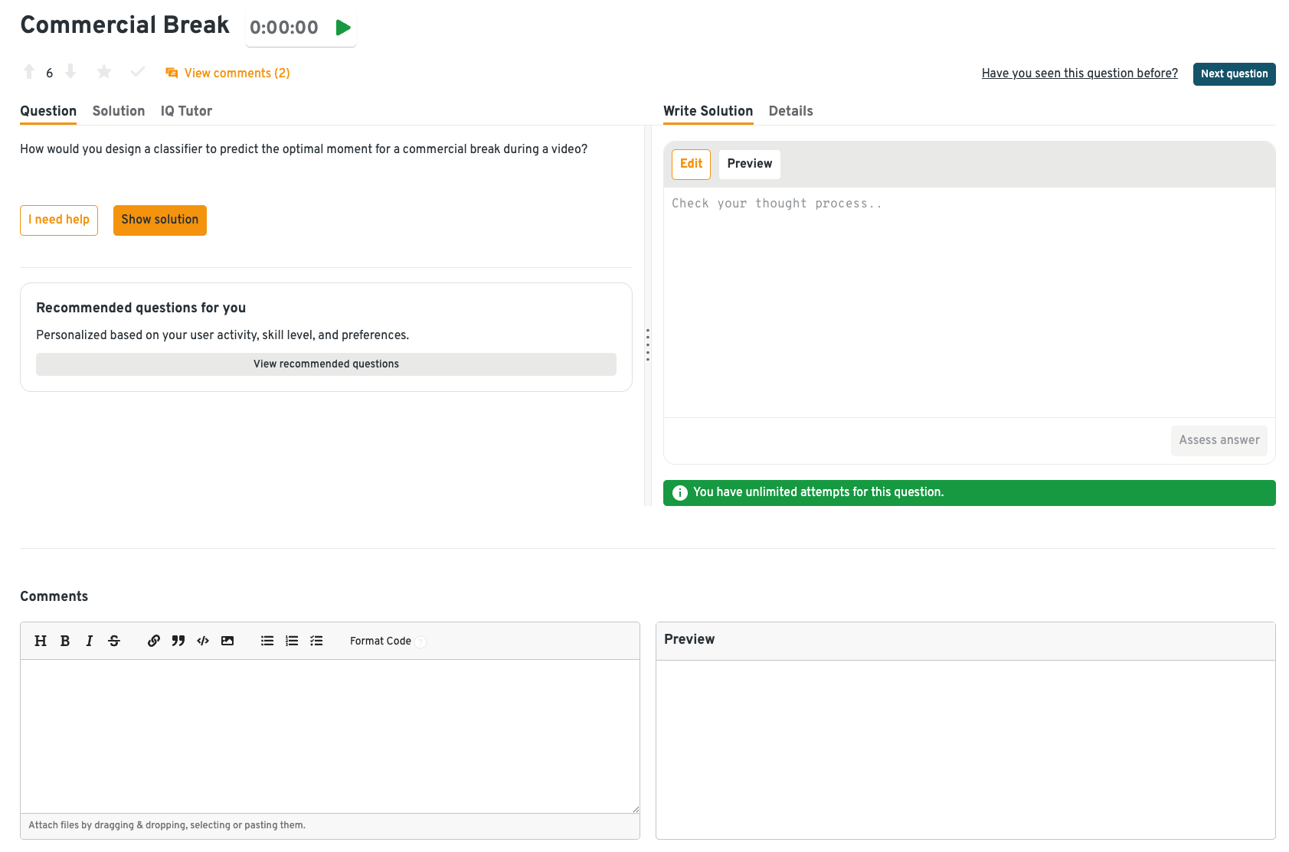
Task: Toggle bold text in comment editor
Action: (x=65, y=641)
